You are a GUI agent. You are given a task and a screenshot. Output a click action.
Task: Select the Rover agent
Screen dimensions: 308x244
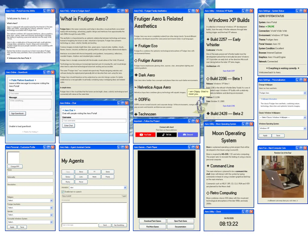point(81,182)
